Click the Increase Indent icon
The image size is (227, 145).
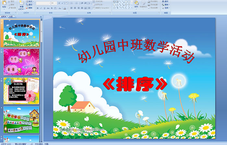click(x=85, y=3)
